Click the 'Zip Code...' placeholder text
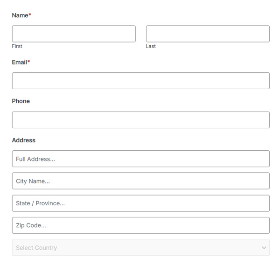The image size is (280, 280). pyautogui.click(x=31, y=225)
